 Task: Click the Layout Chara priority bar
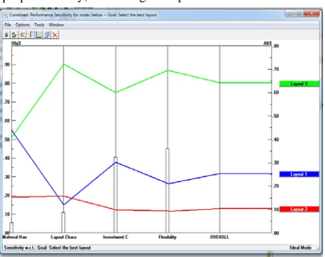click(x=63, y=222)
